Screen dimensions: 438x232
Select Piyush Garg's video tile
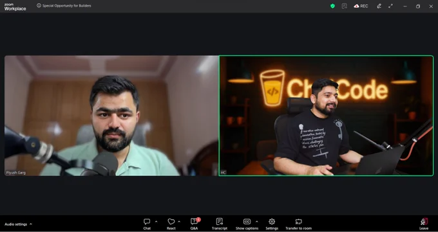111,116
